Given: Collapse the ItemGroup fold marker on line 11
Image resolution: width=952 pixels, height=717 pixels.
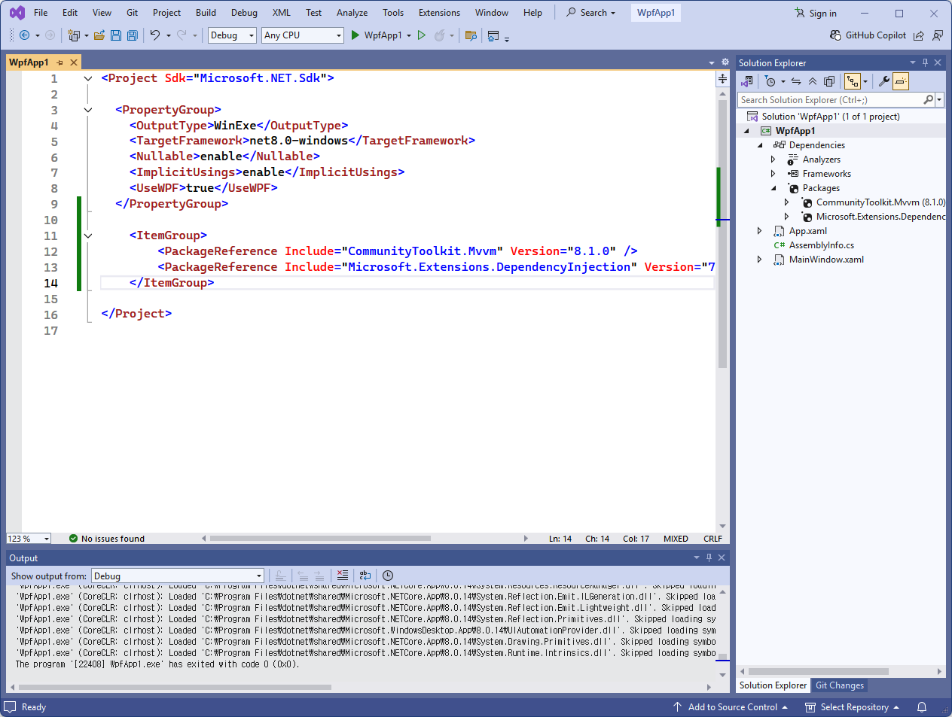Looking at the screenshot, I should click(x=88, y=235).
